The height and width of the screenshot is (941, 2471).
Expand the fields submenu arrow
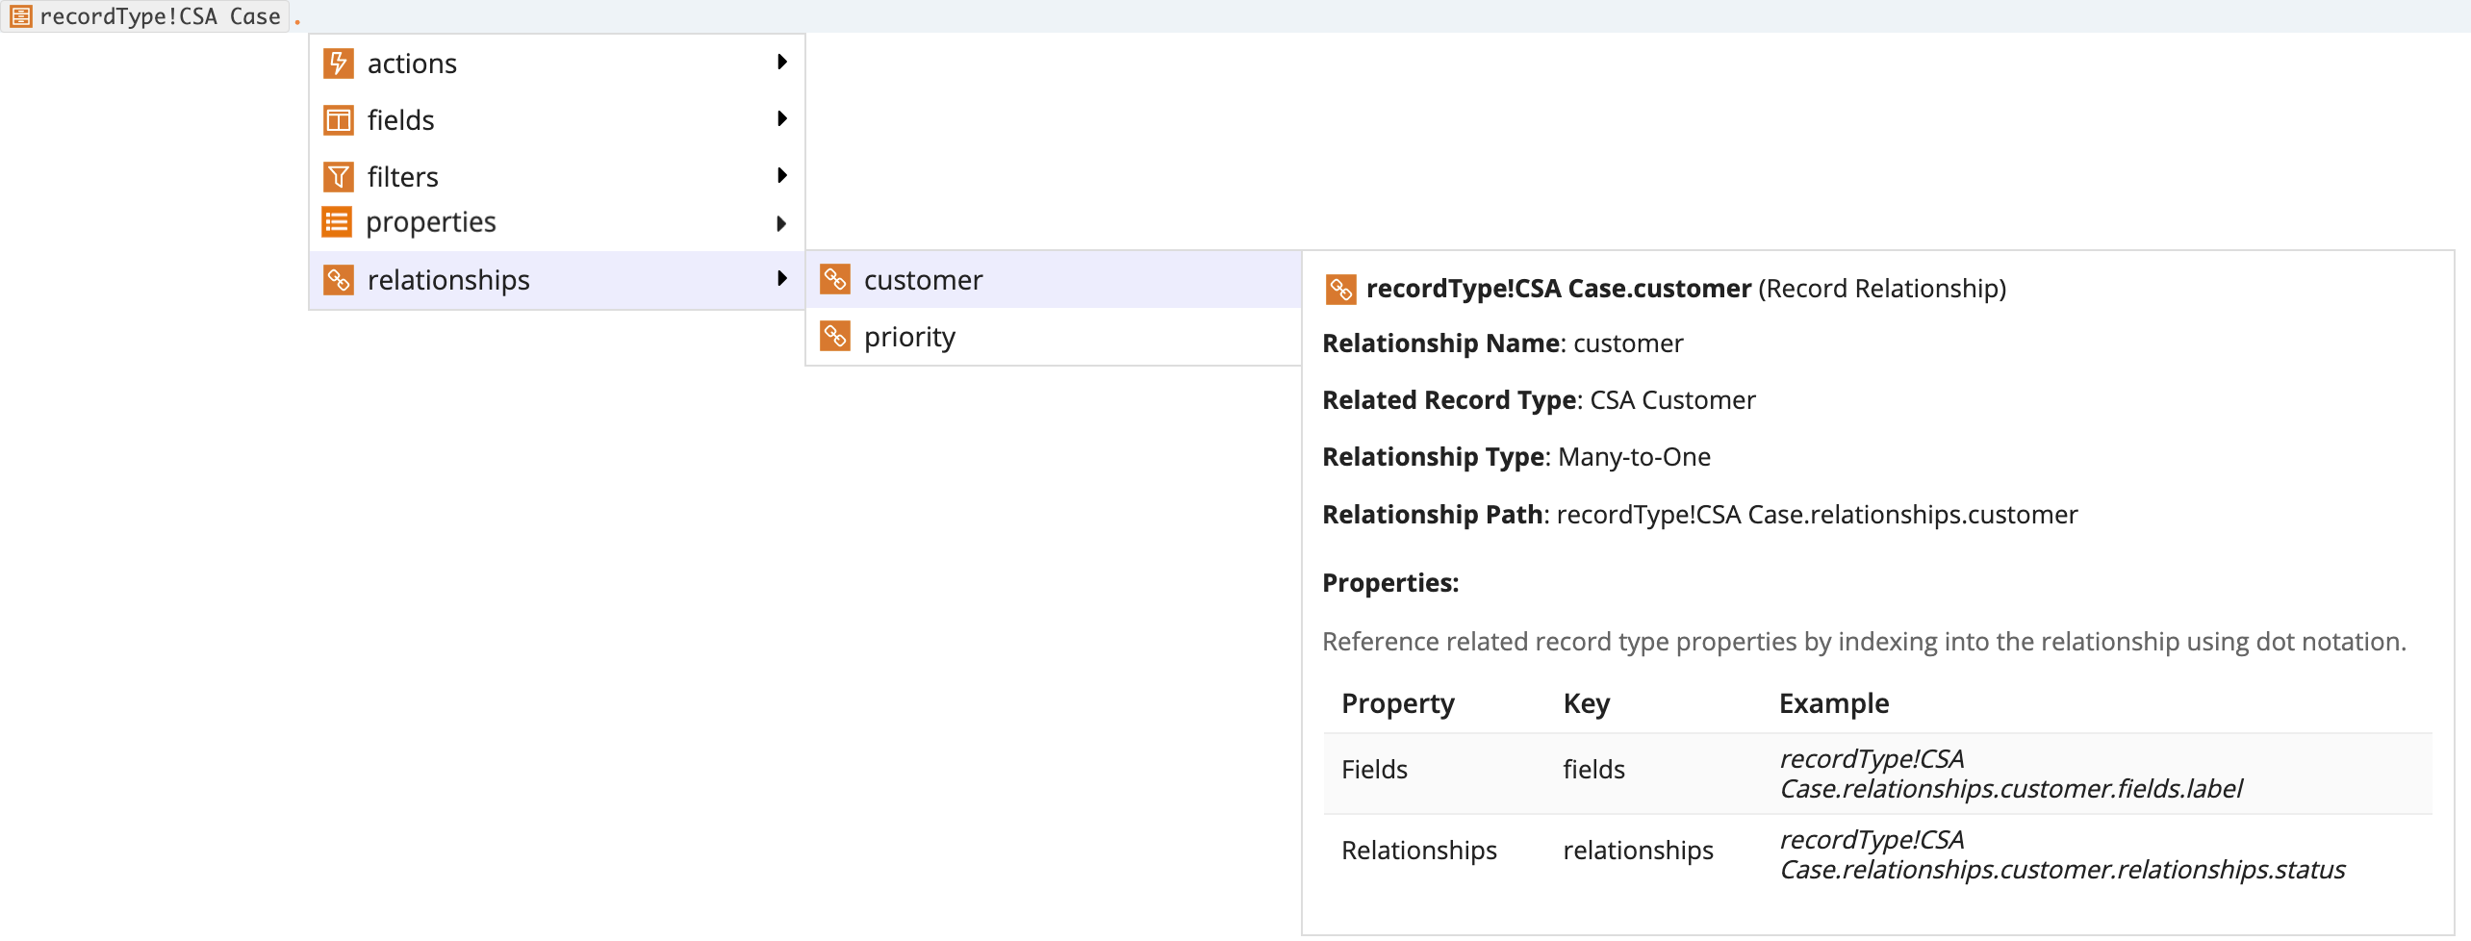(782, 118)
